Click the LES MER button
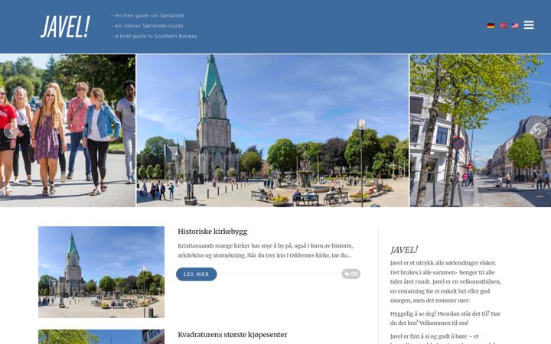This screenshot has width=551, height=344. (196, 274)
